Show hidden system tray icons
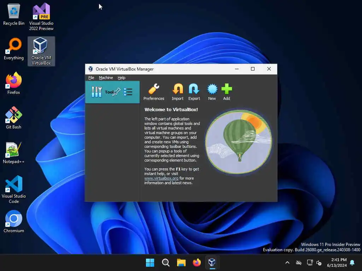362x271 pixels. [x=287, y=263]
